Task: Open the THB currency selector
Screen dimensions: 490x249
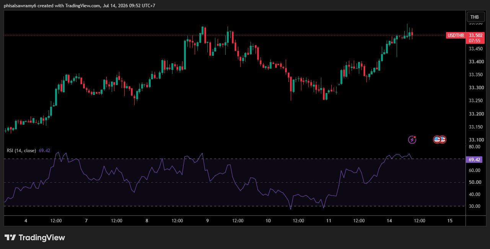Action: (x=474, y=17)
